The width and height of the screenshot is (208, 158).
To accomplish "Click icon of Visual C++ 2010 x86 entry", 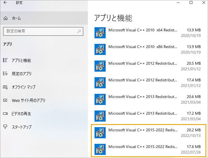I will click(x=100, y=49).
